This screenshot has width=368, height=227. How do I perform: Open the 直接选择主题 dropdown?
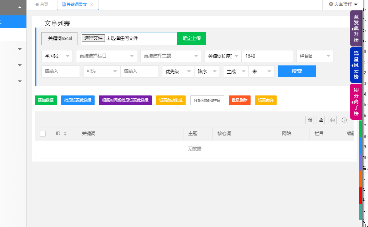pyautogui.click(x=171, y=56)
